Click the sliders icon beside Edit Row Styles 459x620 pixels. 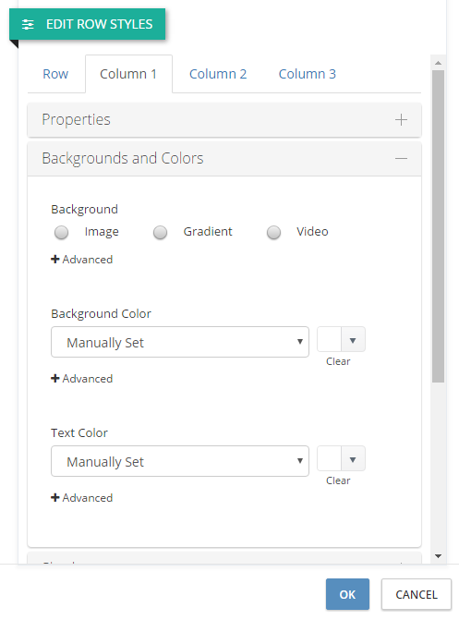28,25
